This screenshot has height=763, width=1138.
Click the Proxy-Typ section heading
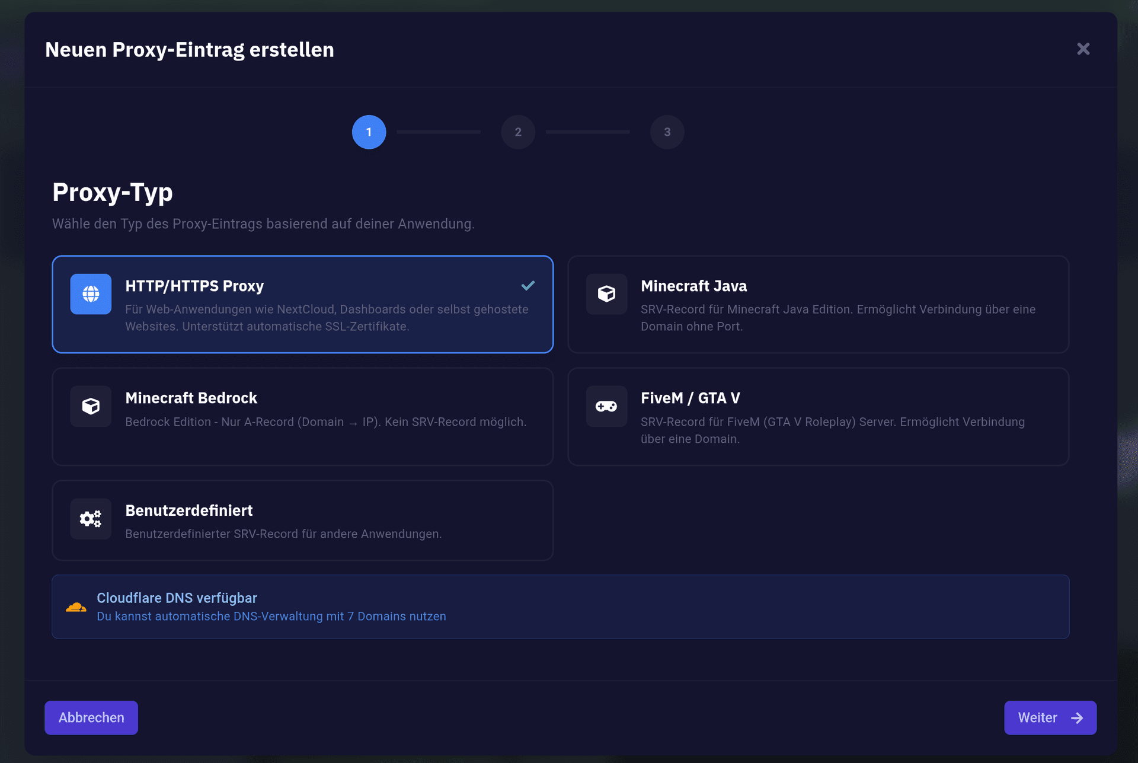[x=113, y=192]
